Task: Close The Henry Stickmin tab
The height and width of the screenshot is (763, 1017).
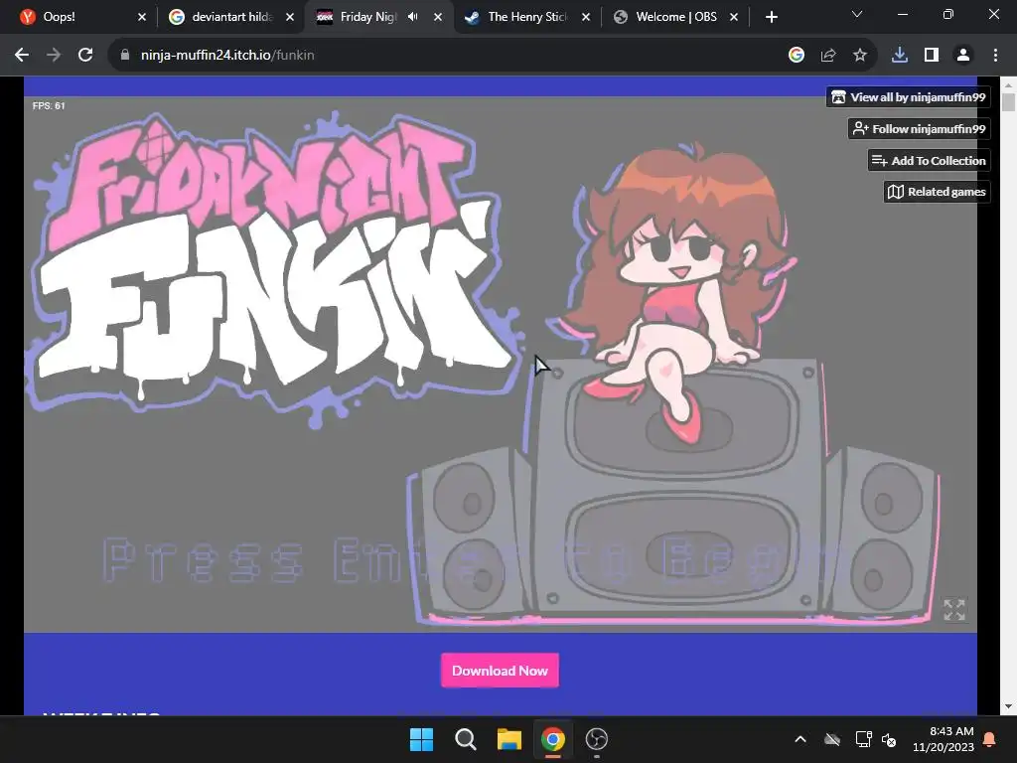Action: 586,17
